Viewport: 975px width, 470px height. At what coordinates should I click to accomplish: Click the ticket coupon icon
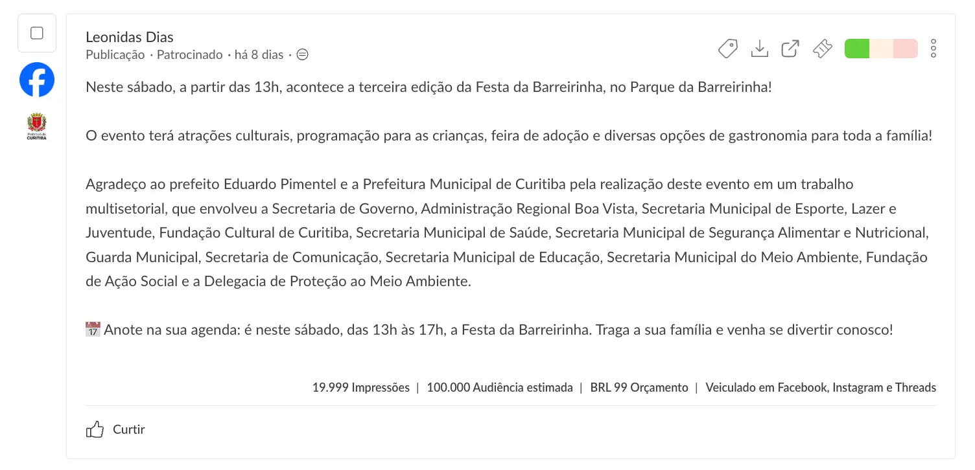[x=822, y=49]
